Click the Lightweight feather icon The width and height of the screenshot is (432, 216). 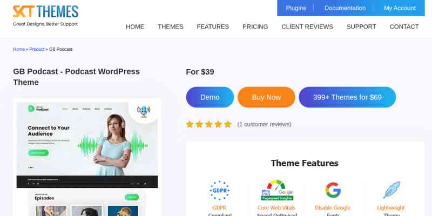coord(391,190)
